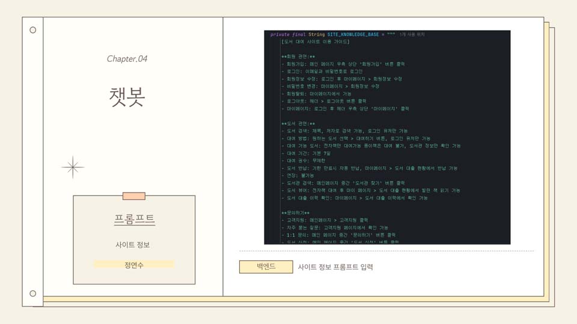
Task: Click the '도서관 검색' code line
Action: [343, 183]
